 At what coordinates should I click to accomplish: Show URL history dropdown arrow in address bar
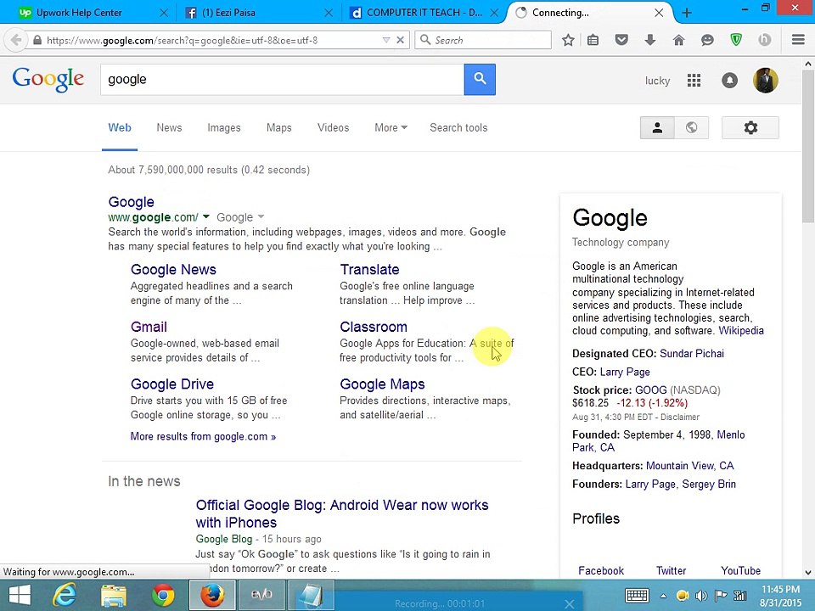point(386,40)
